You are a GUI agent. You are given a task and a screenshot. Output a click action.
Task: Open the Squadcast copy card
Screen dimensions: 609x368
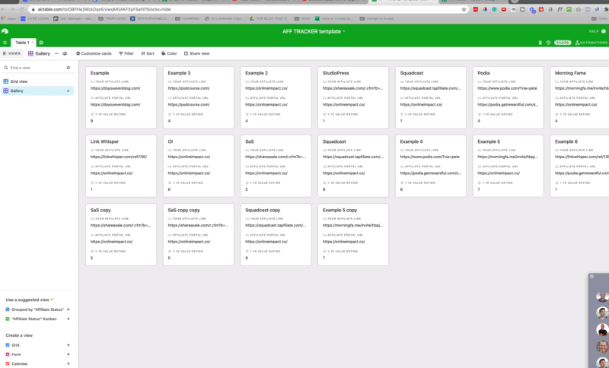[276, 235]
